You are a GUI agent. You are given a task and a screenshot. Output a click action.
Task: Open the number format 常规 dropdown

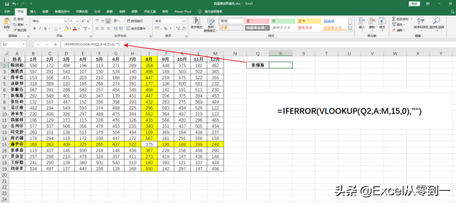click(184, 21)
